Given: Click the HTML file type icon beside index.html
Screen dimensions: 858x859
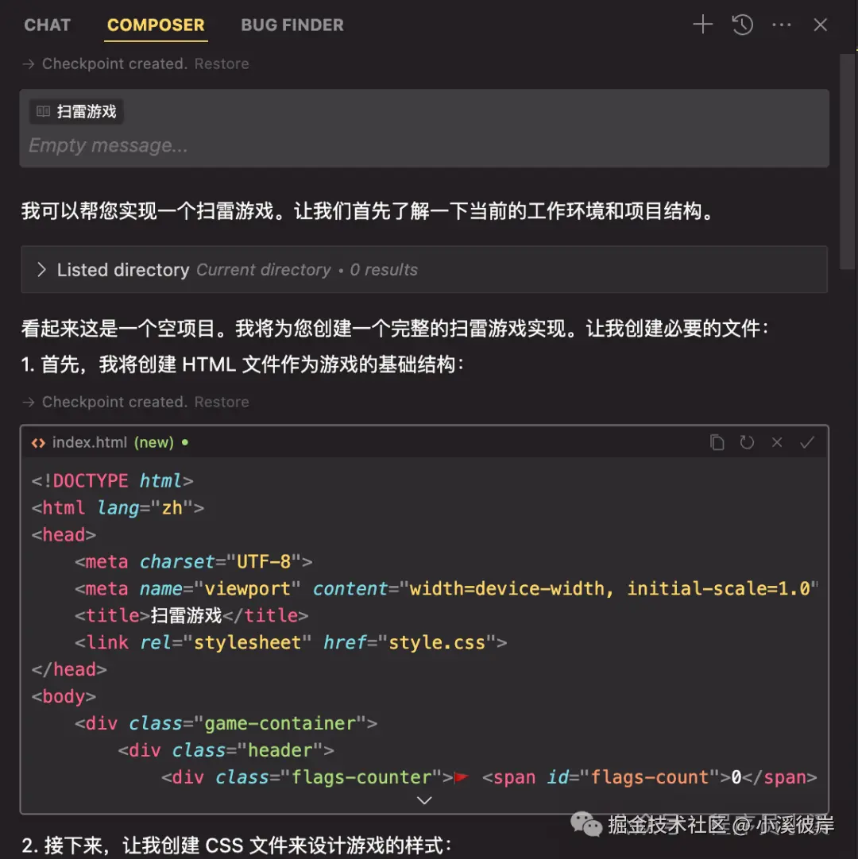Looking at the screenshot, I should [x=38, y=443].
